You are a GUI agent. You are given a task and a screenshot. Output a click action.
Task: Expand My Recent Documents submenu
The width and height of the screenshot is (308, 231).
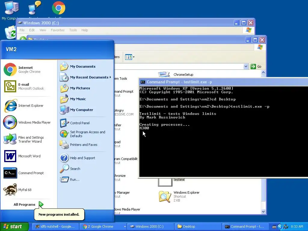pyautogui.click(x=85, y=77)
